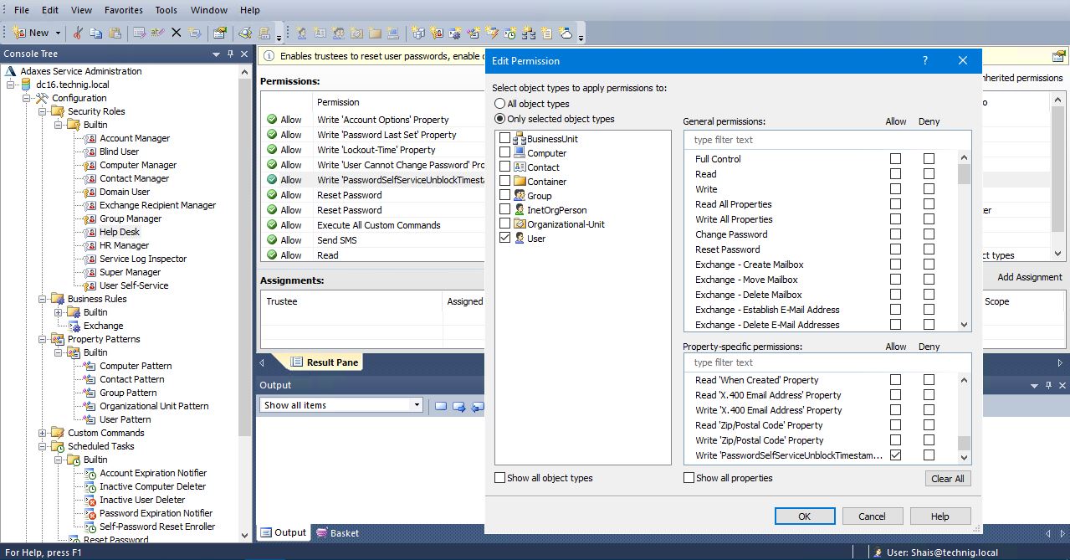Click the Help button in dialog
Screen dimensions: 1070x560
[x=939, y=516]
